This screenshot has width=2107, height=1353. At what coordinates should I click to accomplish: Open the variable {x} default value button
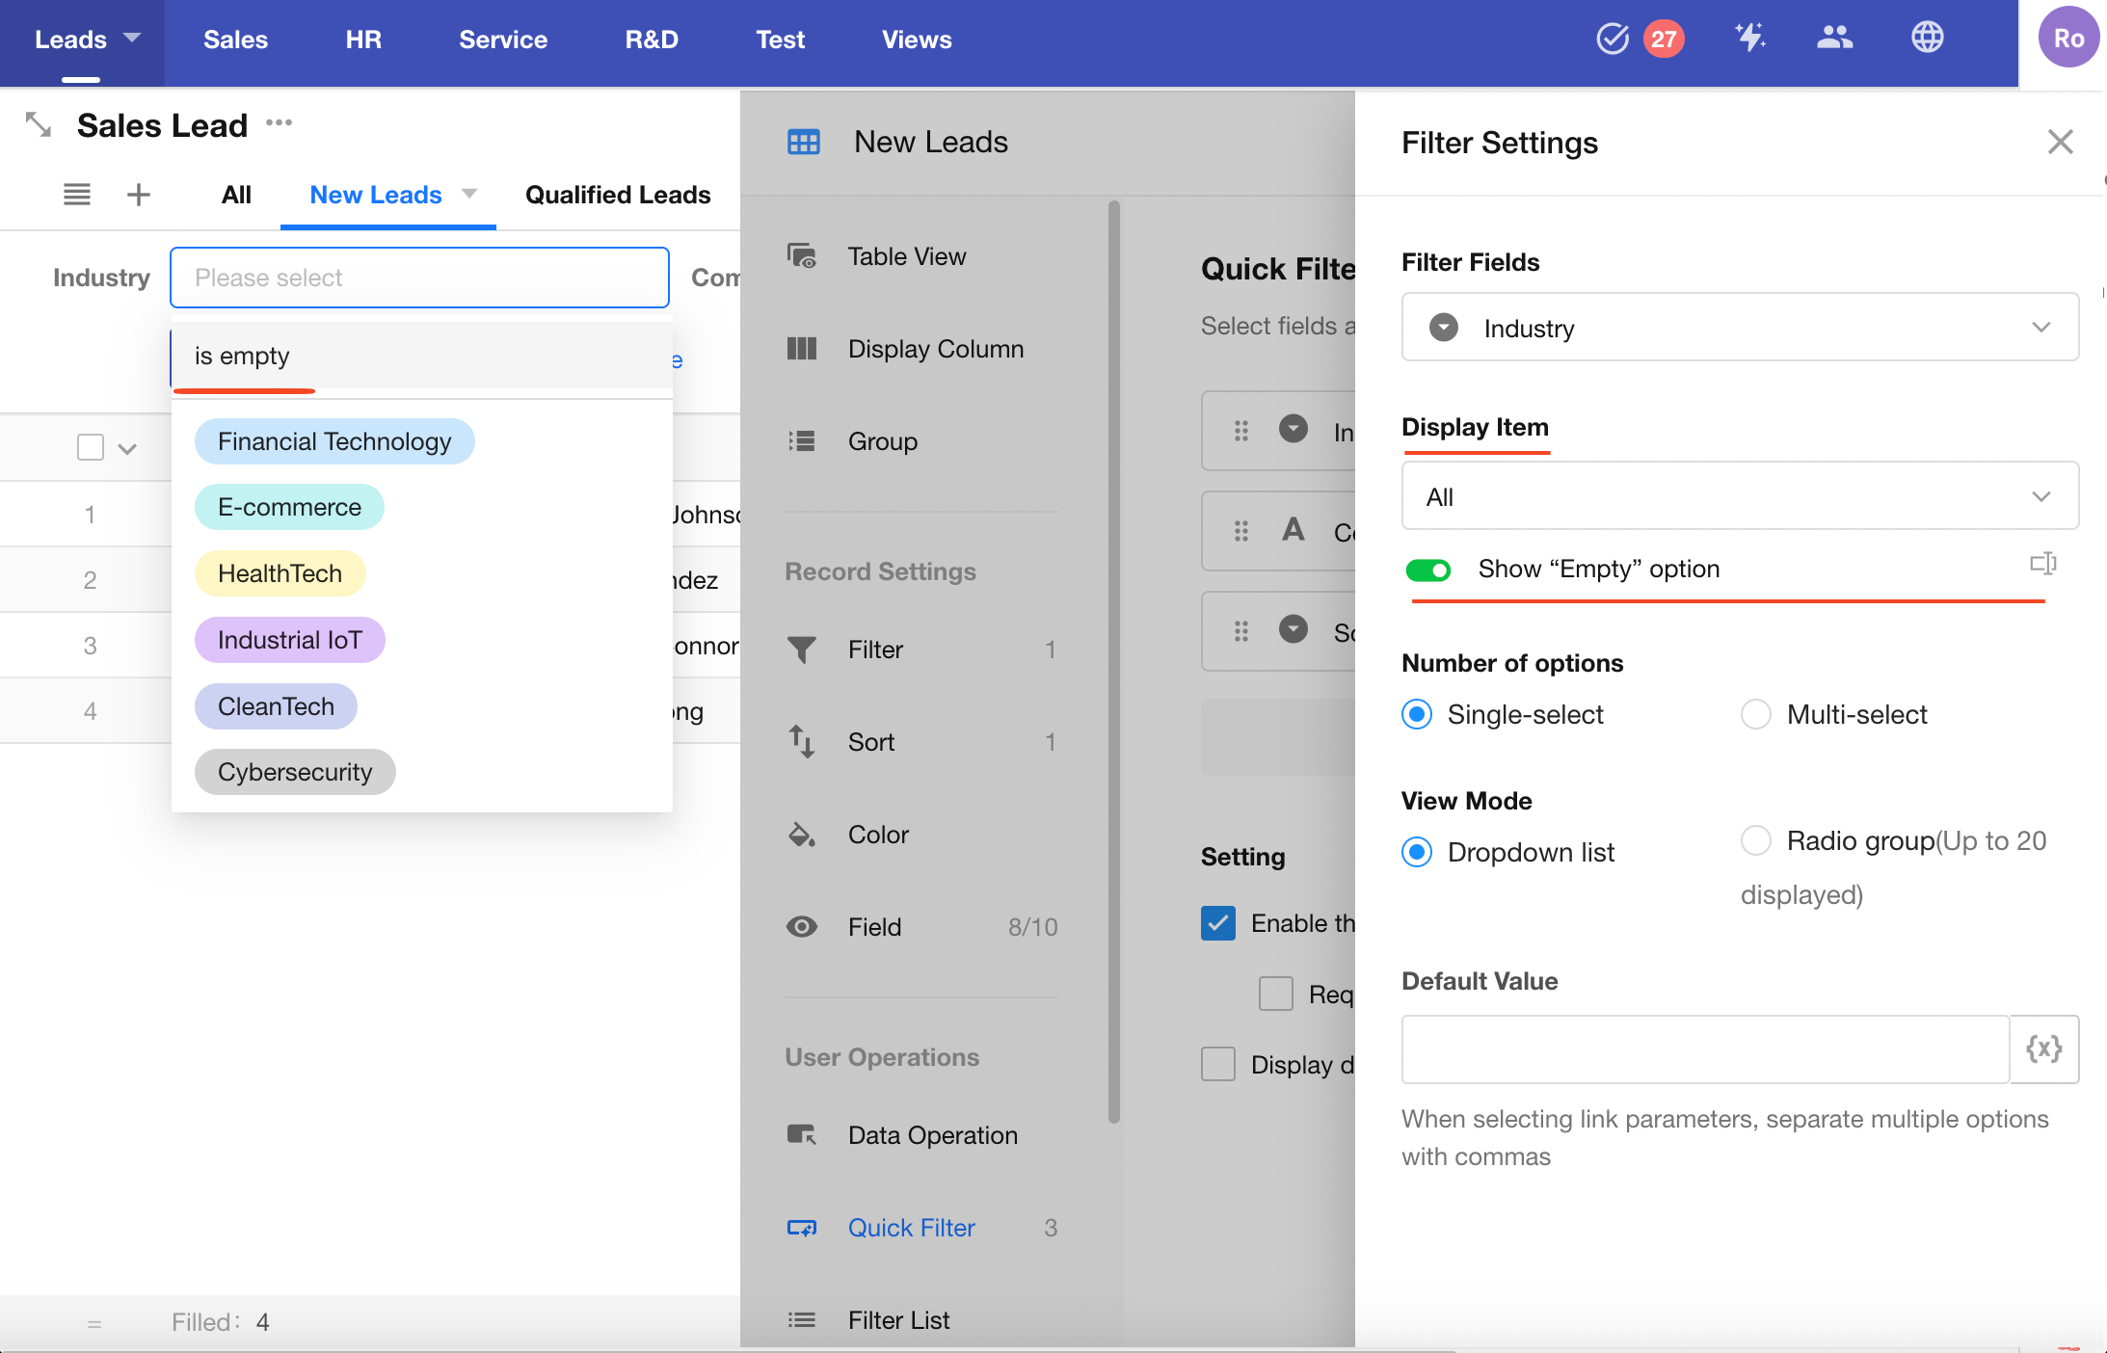click(2043, 1048)
